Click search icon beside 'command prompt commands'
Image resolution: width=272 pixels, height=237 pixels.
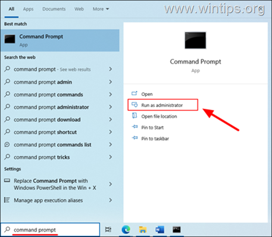click(x=7, y=94)
